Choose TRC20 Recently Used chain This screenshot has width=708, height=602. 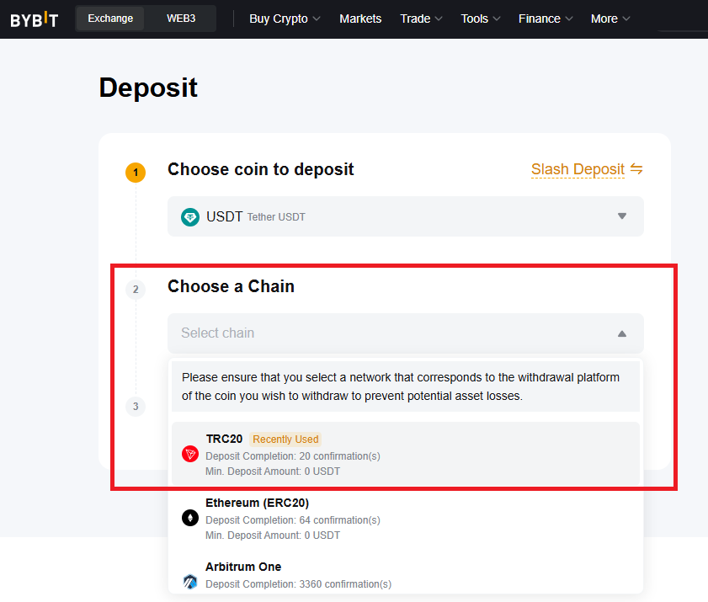tap(406, 455)
